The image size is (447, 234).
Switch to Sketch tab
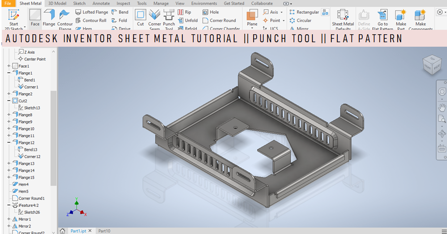pyautogui.click(x=79, y=3)
